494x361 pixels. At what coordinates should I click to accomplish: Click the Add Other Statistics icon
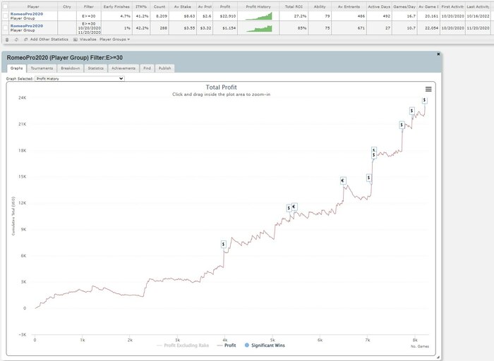pos(26,39)
